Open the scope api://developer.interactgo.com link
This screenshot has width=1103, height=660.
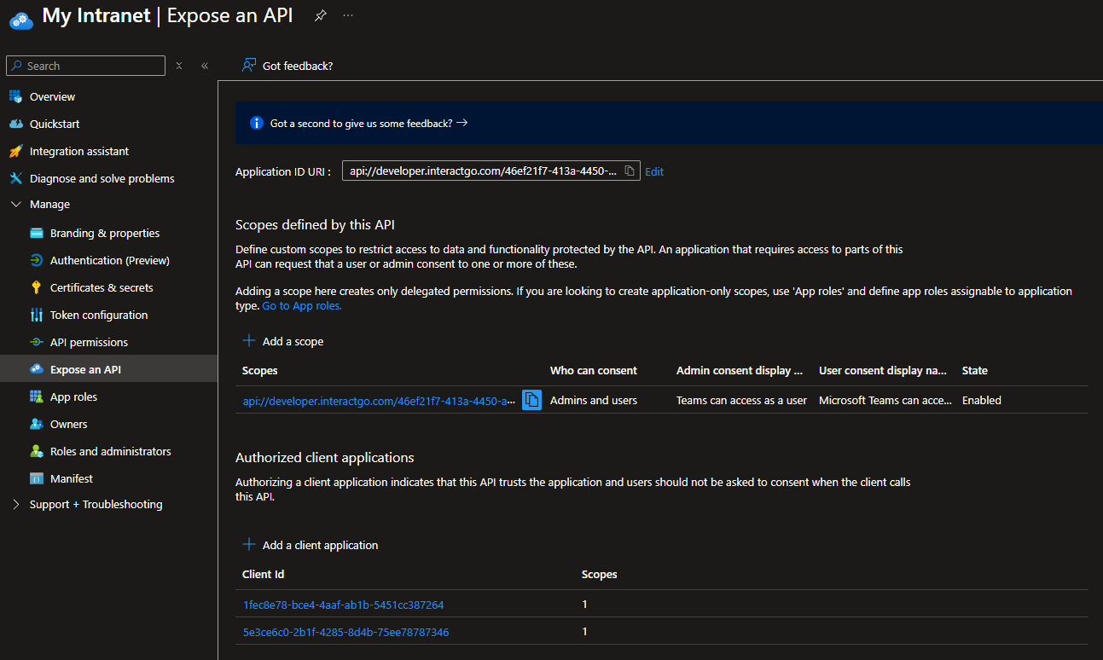379,401
